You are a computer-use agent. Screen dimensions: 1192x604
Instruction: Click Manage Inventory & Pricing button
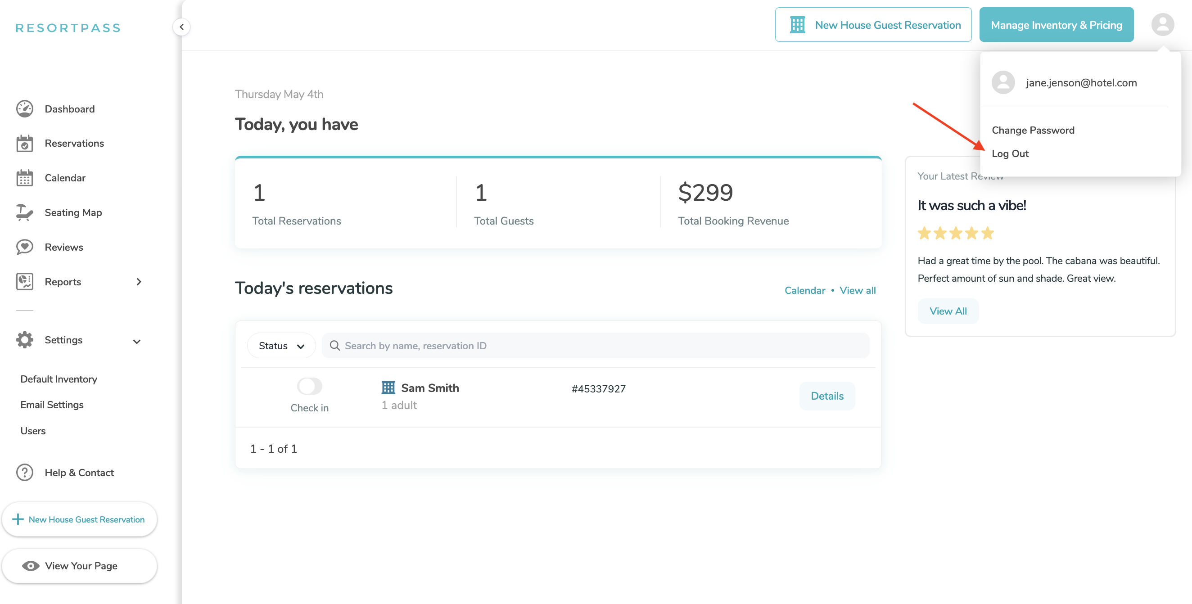(x=1056, y=25)
